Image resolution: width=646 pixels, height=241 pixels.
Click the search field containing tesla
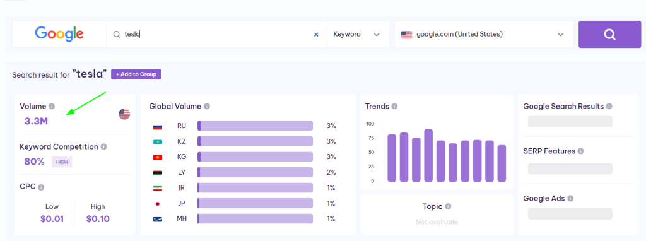216,35
